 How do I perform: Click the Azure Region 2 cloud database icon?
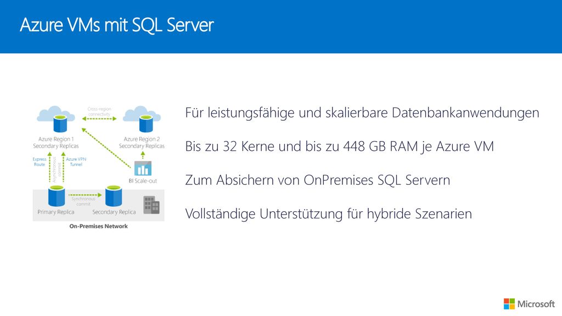click(142, 119)
